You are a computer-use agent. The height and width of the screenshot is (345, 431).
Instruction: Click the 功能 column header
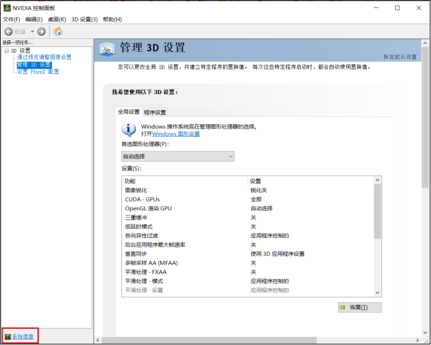185,181
